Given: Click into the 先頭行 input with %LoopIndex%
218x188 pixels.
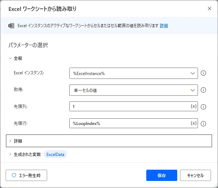Looking at the screenshot, I should (128, 123).
